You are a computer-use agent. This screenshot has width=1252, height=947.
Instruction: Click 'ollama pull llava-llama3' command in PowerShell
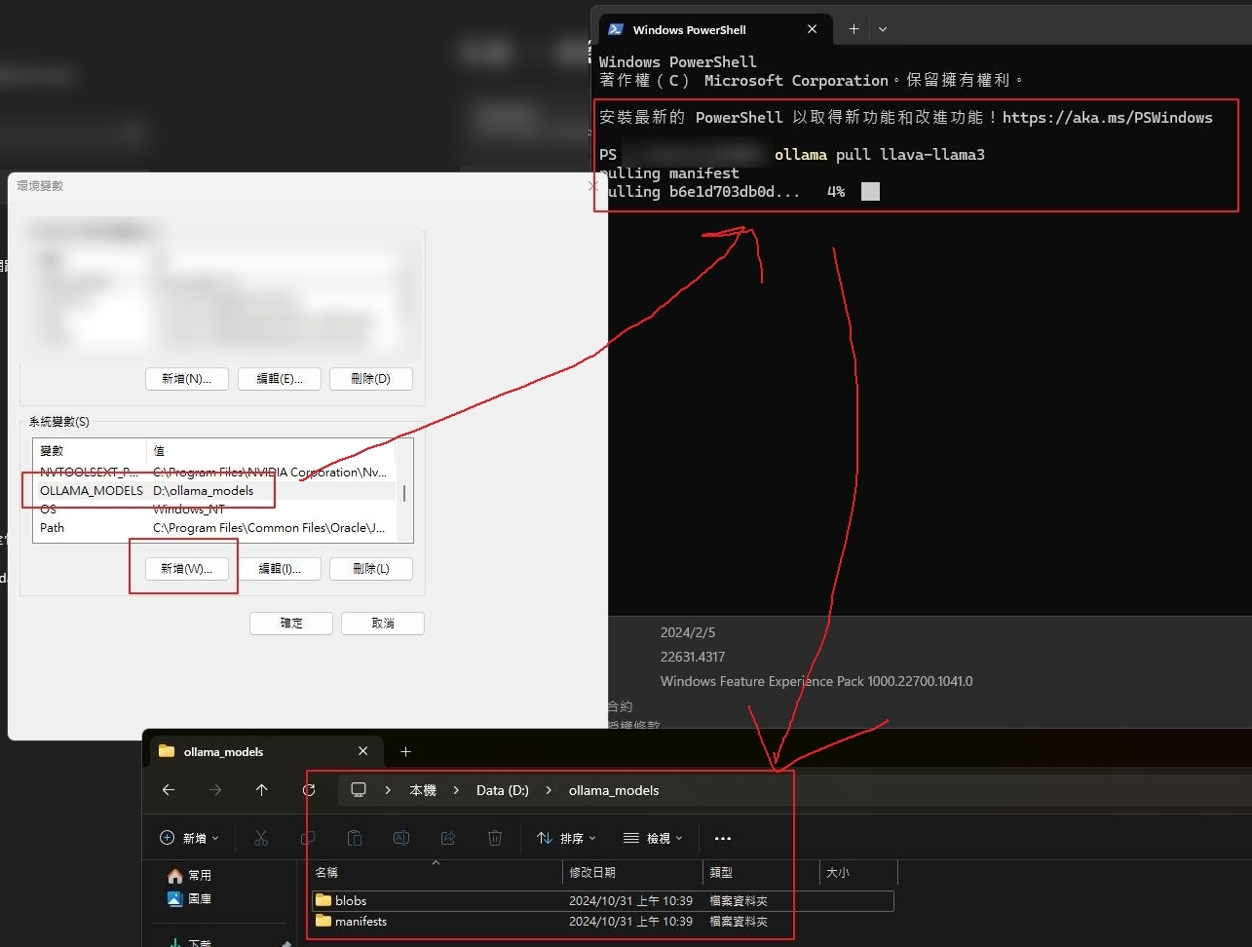point(880,154)
